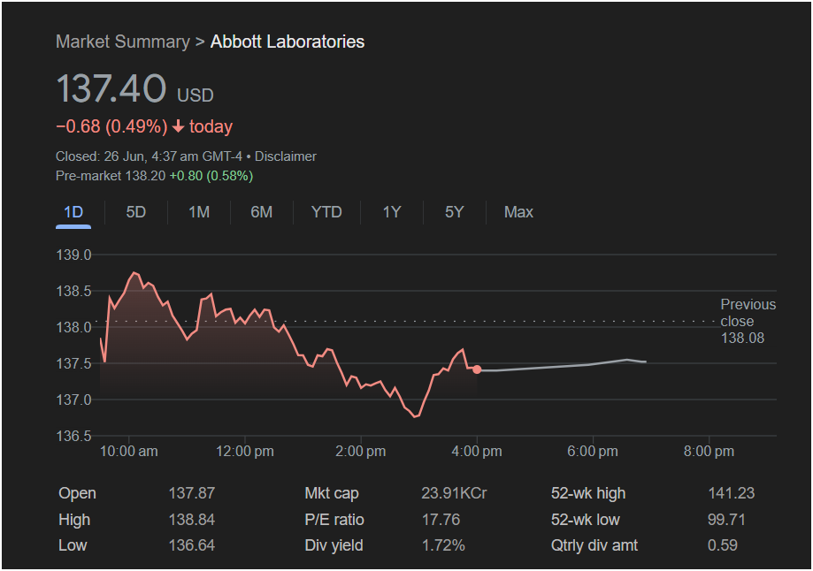Open the Disclaimer link
The width and height of the screenshot is (813, 571).
tap(285, 156)
